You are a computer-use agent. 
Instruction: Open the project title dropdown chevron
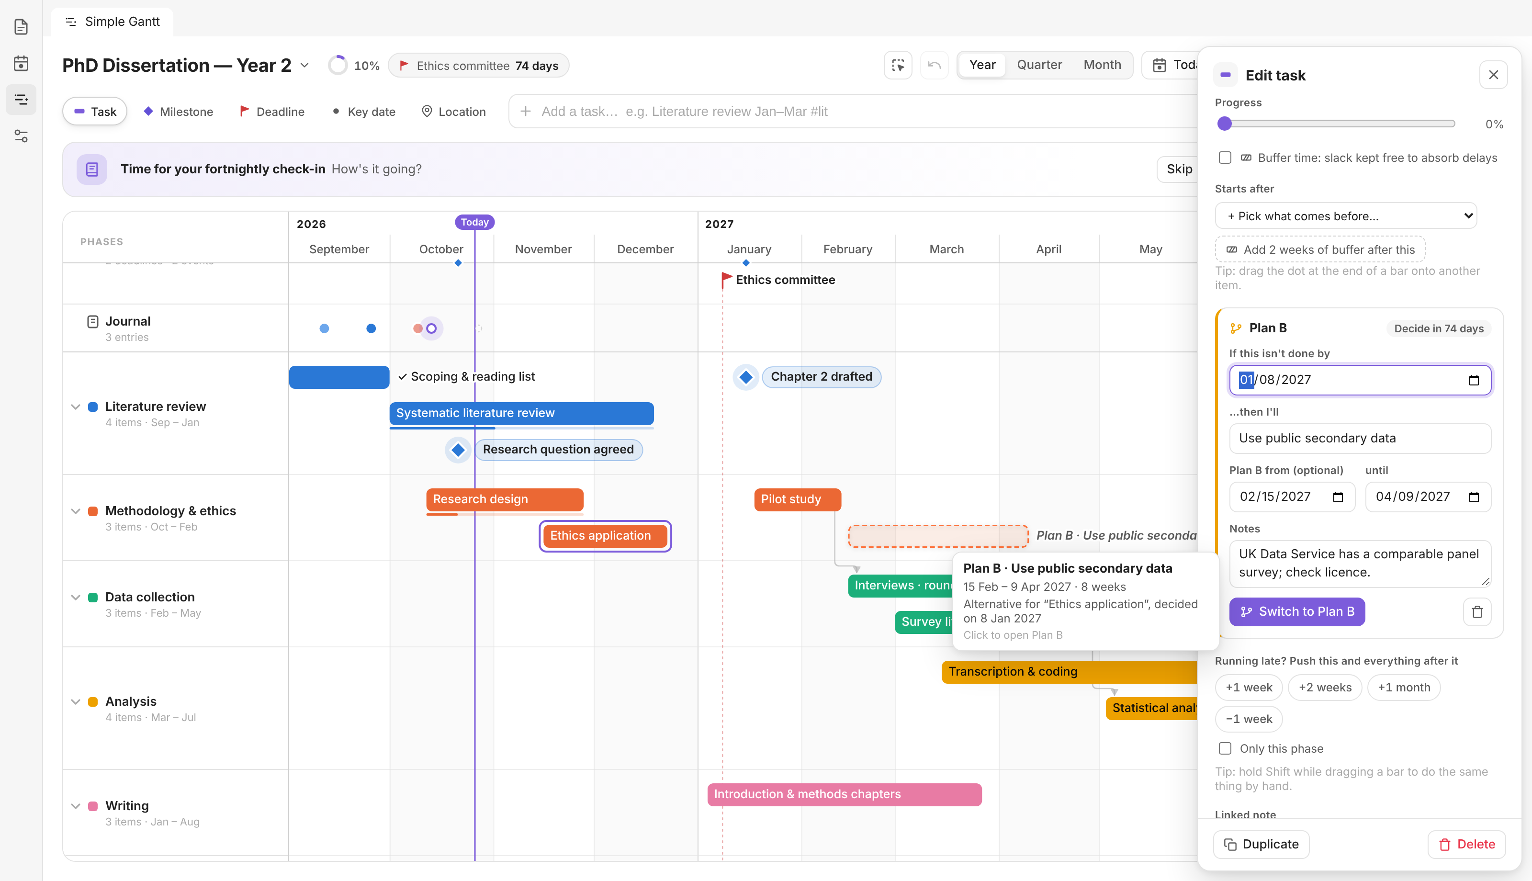305,65
